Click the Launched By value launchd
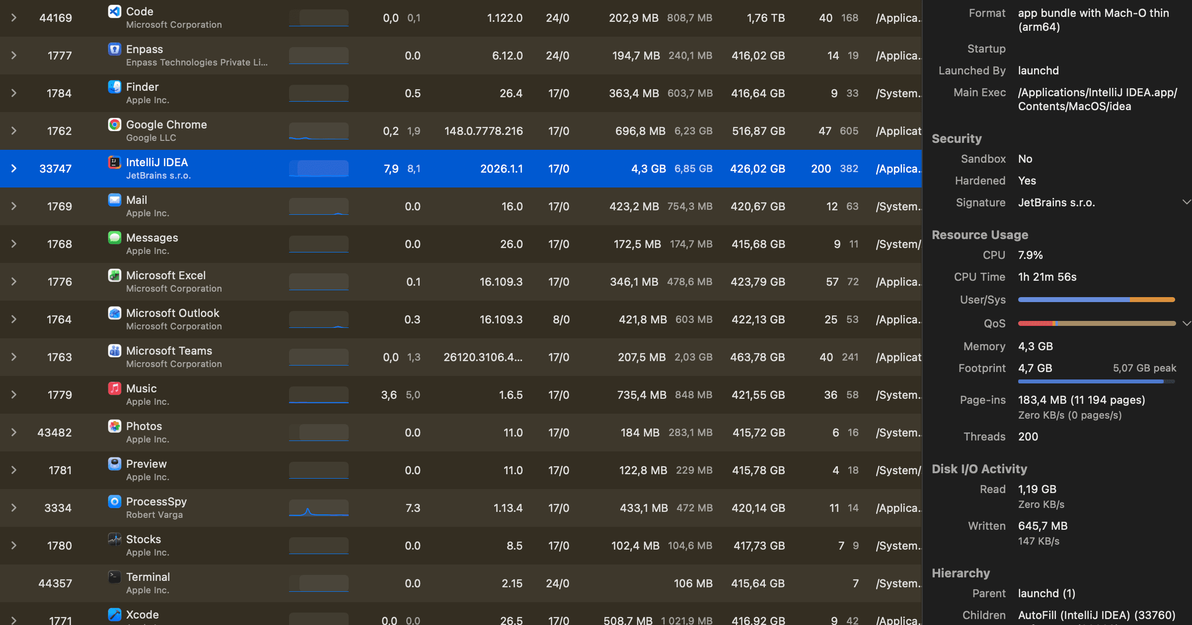 point(1039,70)
